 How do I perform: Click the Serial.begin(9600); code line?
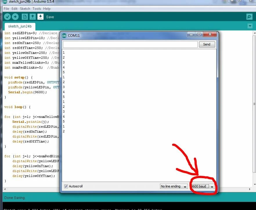coord(27,92)
